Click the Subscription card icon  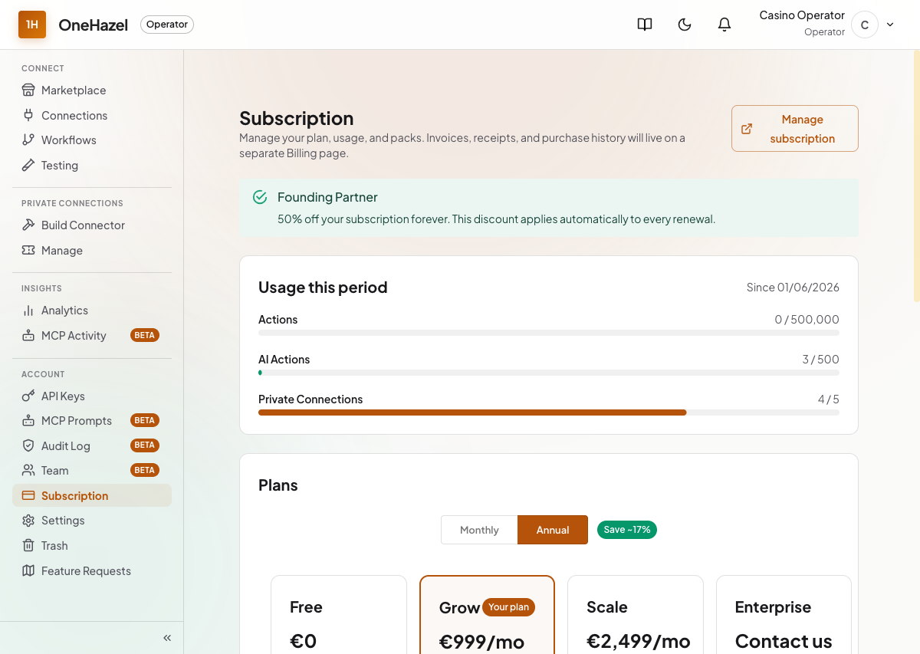point(28,496)
